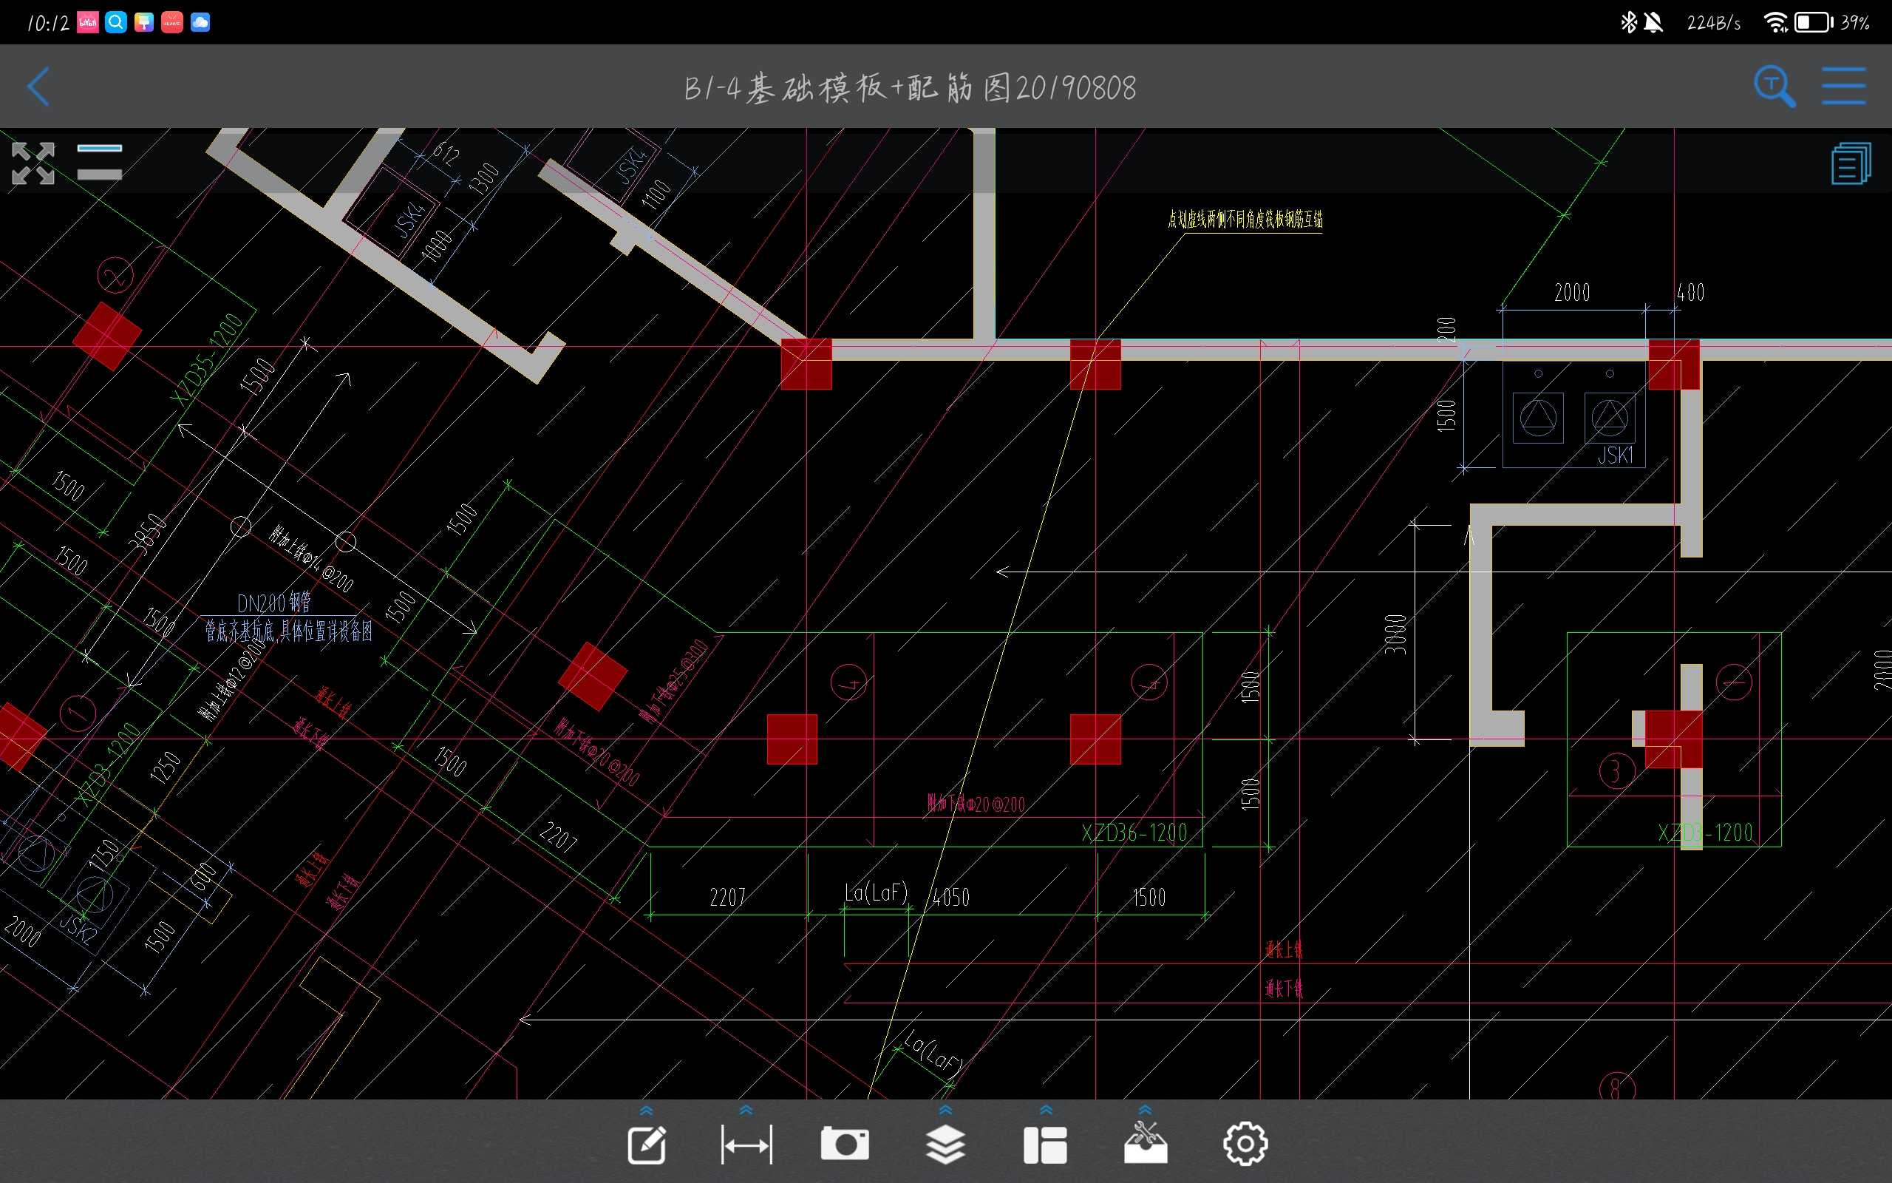The width and height of the screenshot is (1892, 1183).
Task: Open the settings gear
Action: tap(1245, 1145)
